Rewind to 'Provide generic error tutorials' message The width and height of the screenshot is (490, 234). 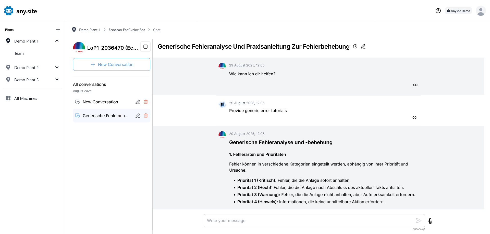click(x=414, y=118)
